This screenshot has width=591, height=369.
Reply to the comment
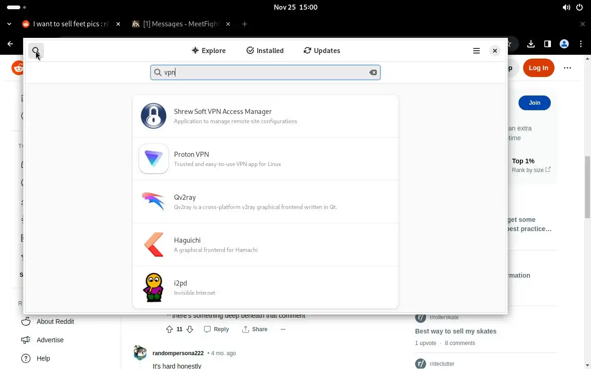[217, 329]
